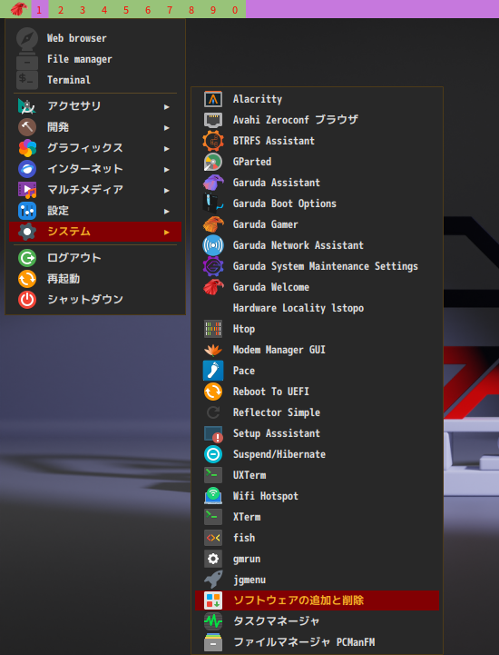Launch File manager from the menu
The width and height of the screenshot is (499, 655).
pyautogui.click(x=95, y=59)
